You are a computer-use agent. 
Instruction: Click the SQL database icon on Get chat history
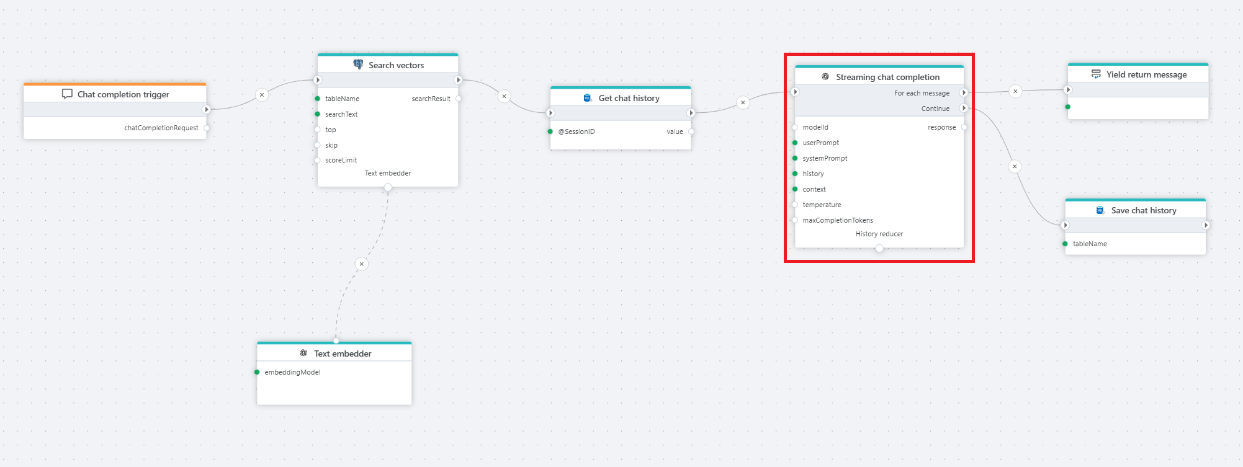(587, 98)
